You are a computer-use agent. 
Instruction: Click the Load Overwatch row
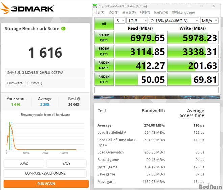[151, 152]
